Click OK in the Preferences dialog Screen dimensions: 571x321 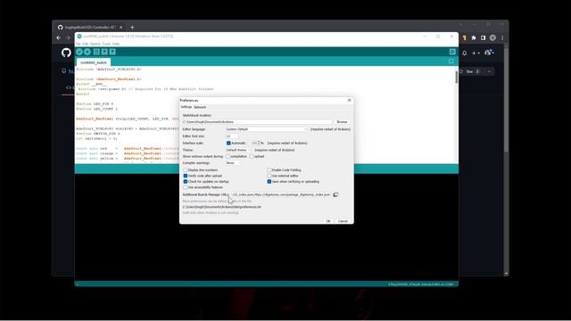point(328,221)
